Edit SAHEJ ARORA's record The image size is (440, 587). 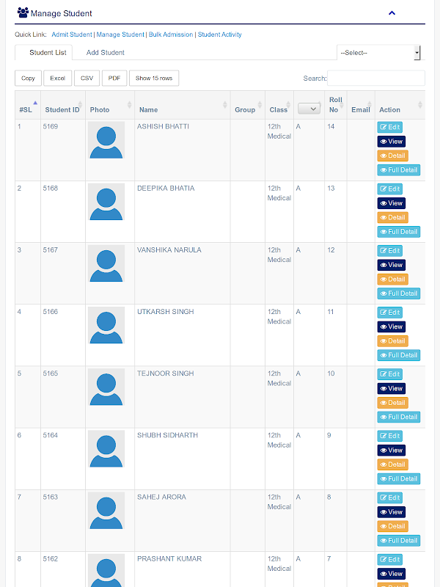tap(389, 497)
